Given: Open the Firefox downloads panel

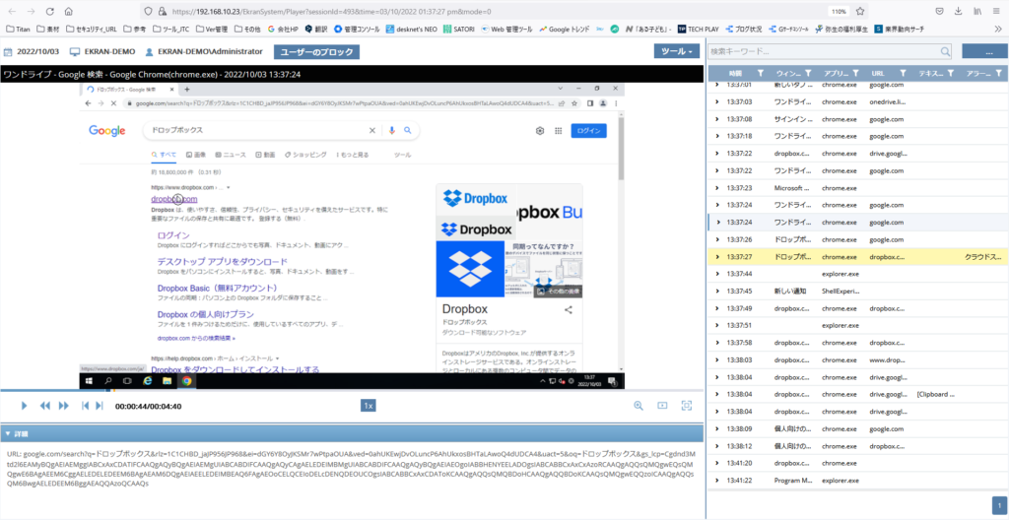Looking at the screenshot, I should 958,12.
